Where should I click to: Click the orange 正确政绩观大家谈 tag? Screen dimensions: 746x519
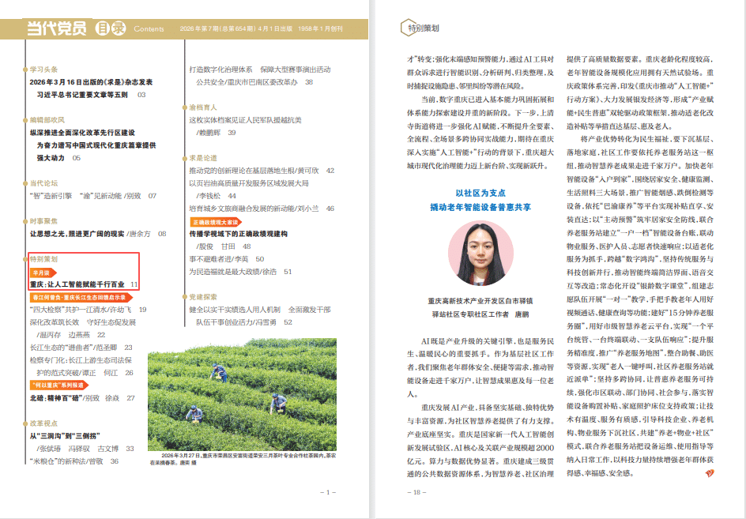(214, 223)
